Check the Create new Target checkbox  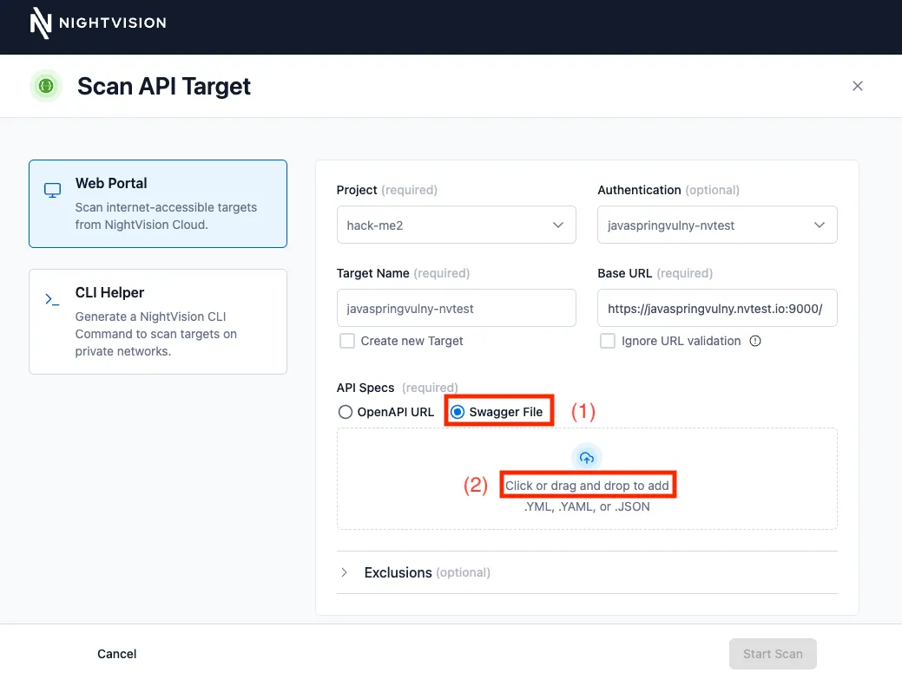347,341
